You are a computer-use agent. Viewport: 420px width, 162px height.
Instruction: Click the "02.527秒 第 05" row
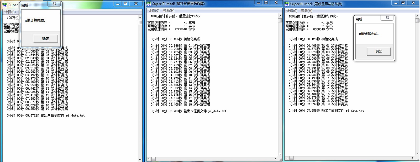pos(37,62)
